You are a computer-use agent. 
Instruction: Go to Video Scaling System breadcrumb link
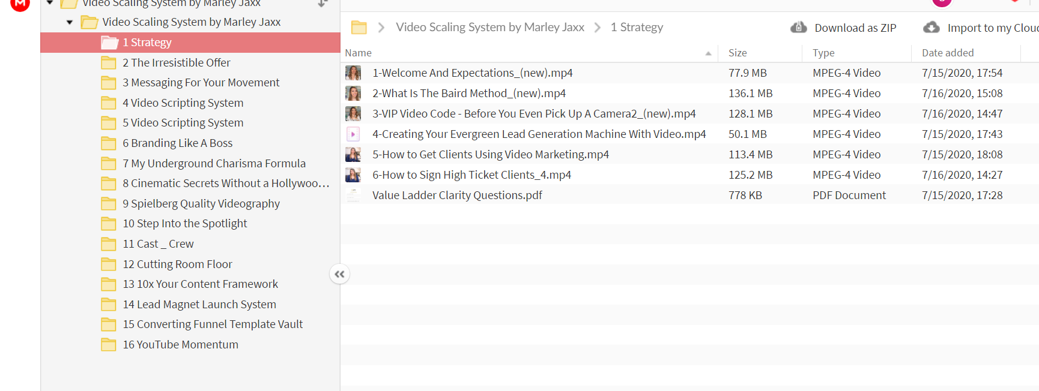pos(490,27)
